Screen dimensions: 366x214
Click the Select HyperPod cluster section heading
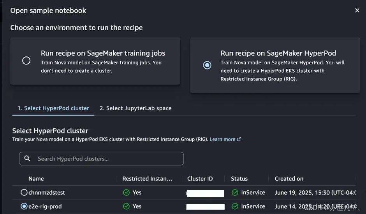coord(50,131)
